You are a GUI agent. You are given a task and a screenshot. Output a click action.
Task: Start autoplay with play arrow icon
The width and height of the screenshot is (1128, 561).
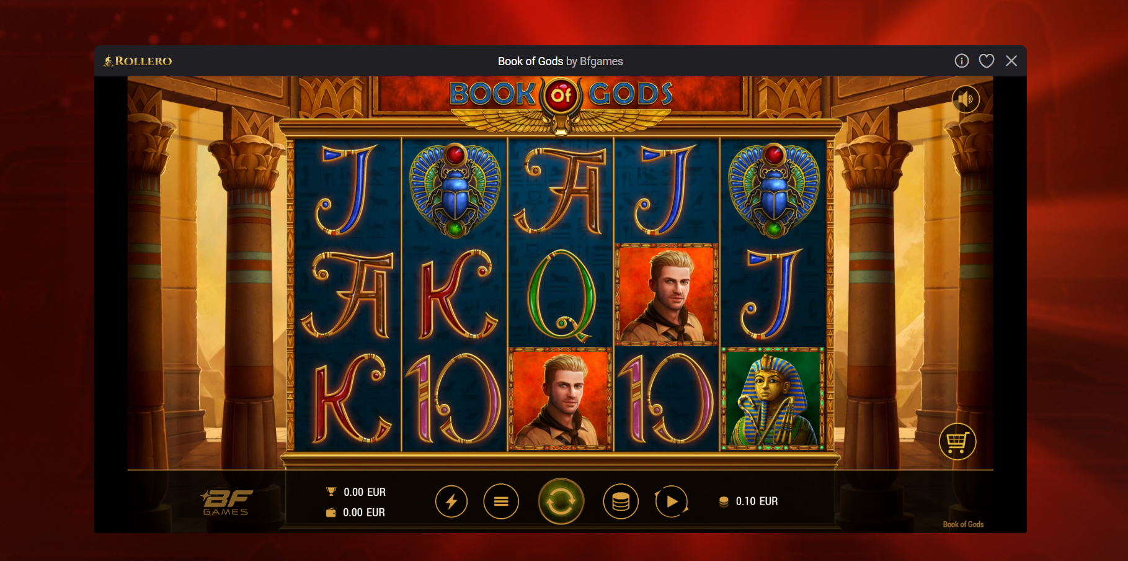[672, 501]
